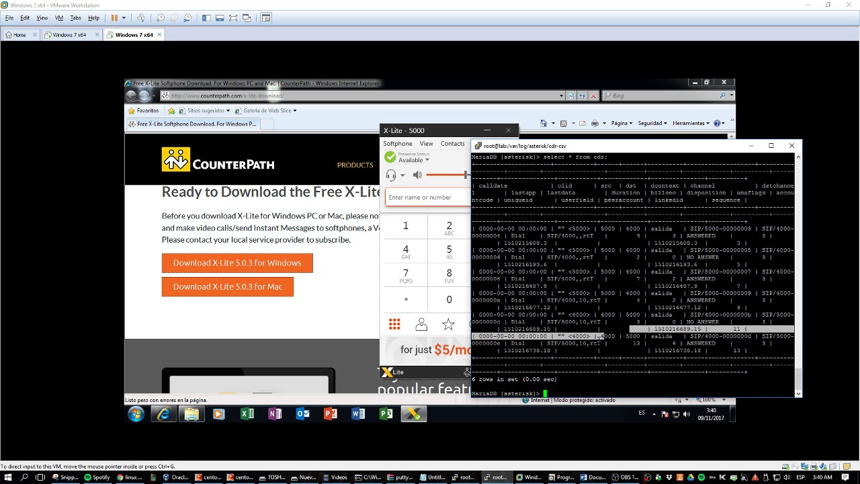Viewport: 860px width, 484px height.
Task: Open the IE help icon dropdown
Action: pos(719,124)
